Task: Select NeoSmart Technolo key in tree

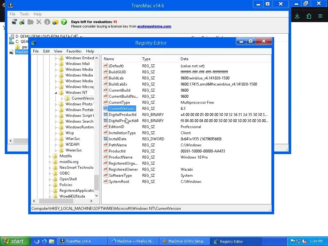Action: (76, 167)
